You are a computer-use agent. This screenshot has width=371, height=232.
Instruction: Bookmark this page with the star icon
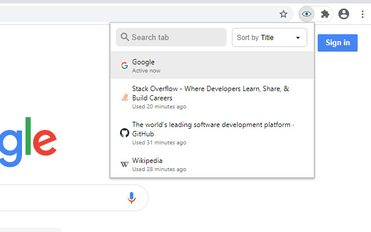point(283,14)
